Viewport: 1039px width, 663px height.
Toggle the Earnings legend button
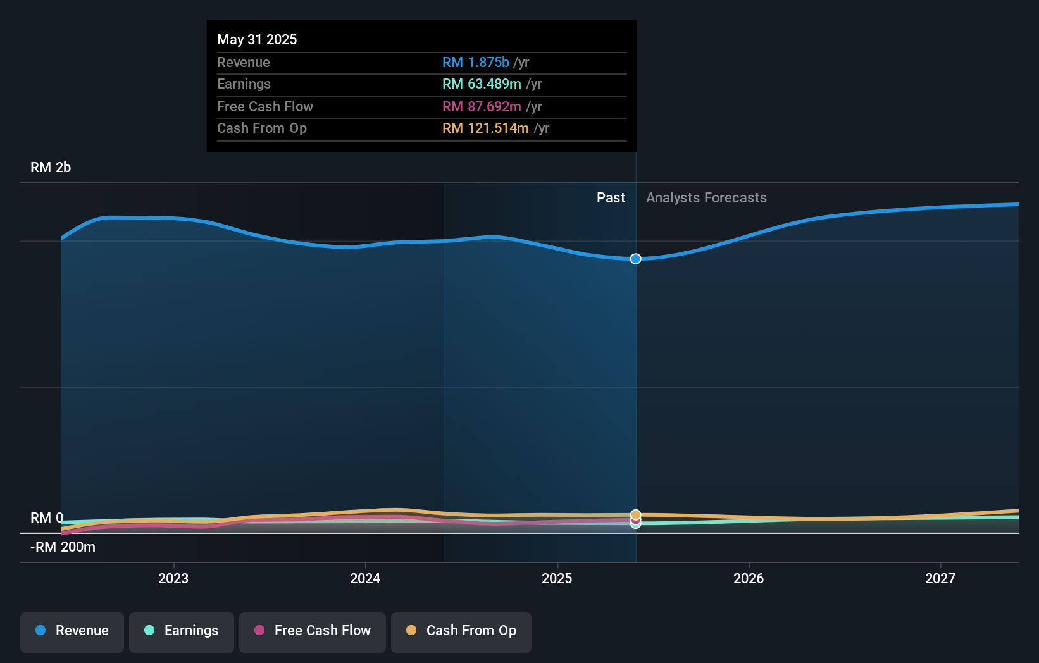[x=182, y=632]
